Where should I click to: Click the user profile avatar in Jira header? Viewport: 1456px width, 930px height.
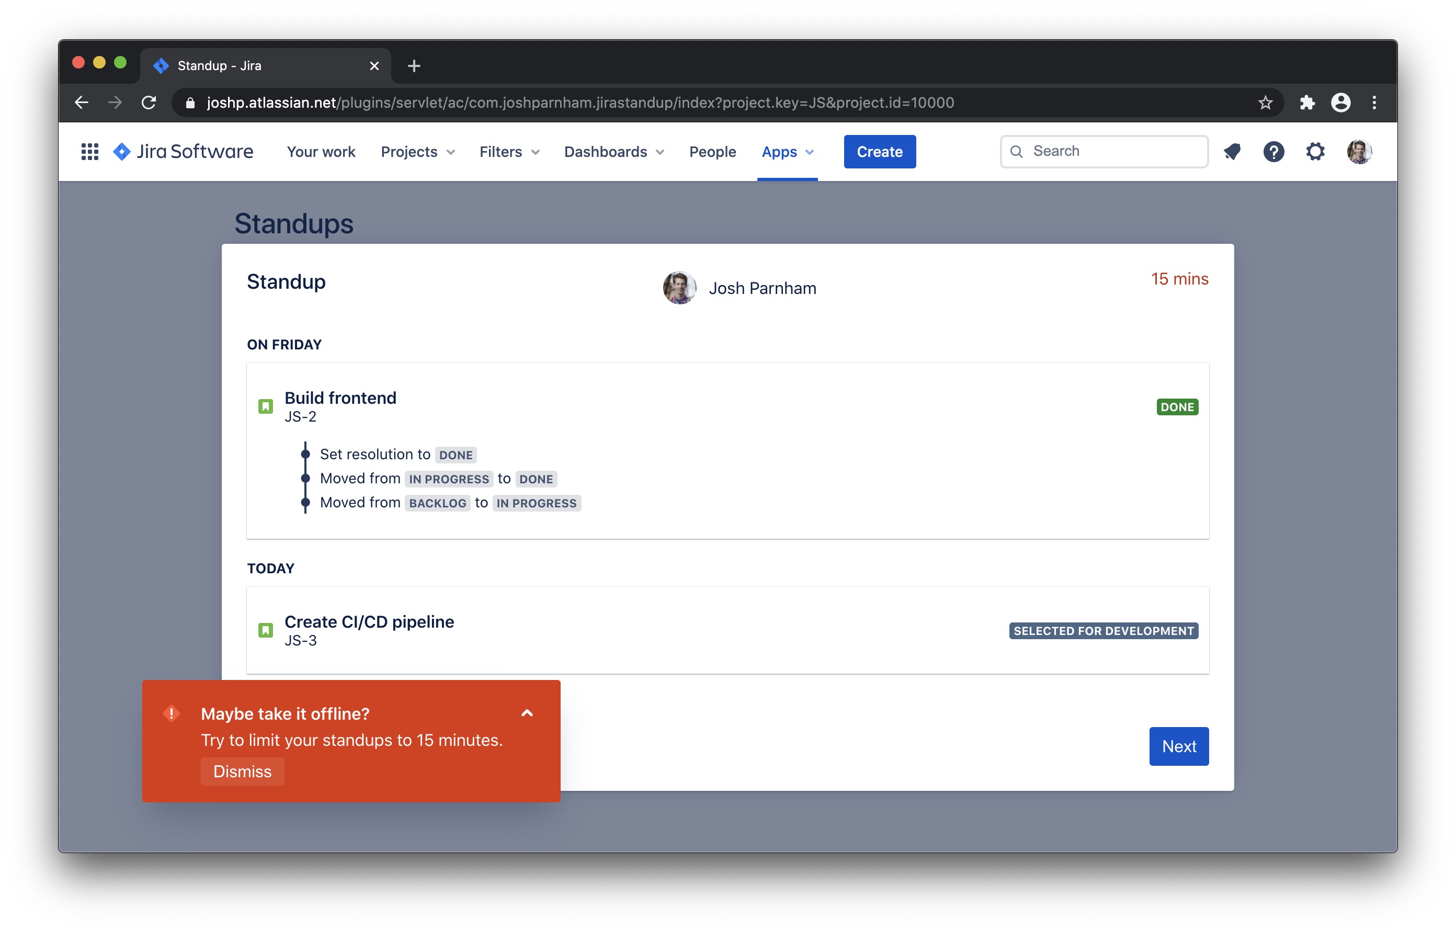(1359, 151)
